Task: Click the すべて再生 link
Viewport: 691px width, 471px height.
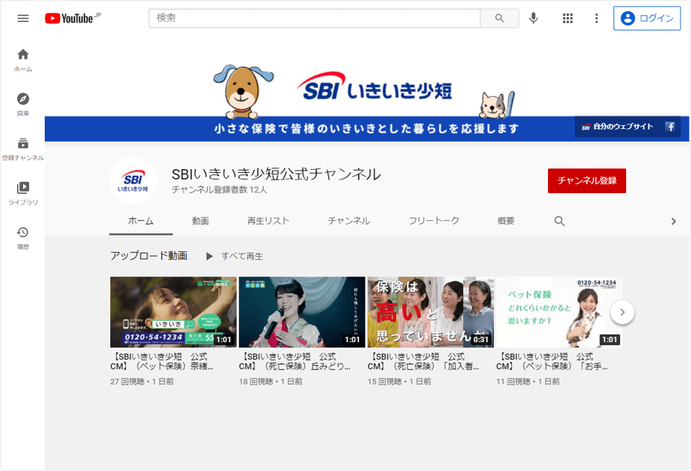Action: [242, 256]
